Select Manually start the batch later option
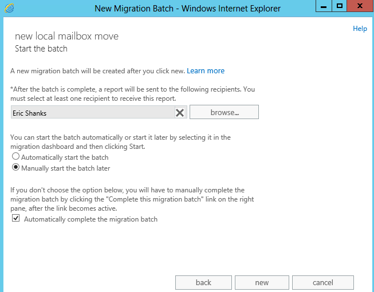The width and height of the screenshot is (374, 292). tap(16, 168)
